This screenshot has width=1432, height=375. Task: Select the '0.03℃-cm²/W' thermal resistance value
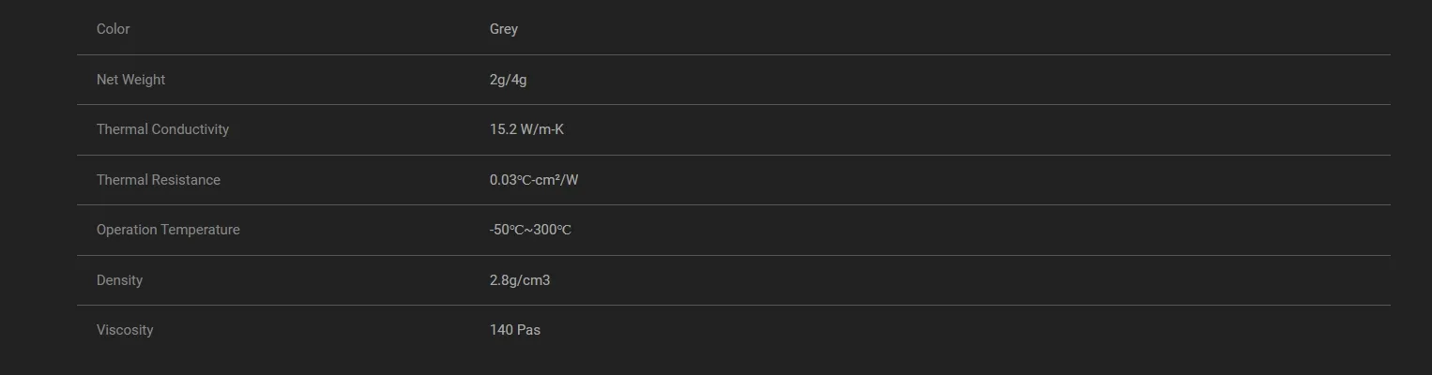tap(534, 180)
